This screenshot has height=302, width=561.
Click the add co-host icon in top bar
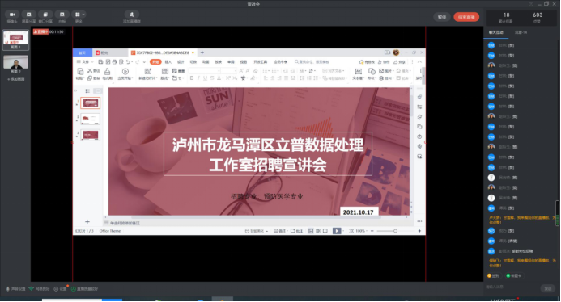click(132, 15)
